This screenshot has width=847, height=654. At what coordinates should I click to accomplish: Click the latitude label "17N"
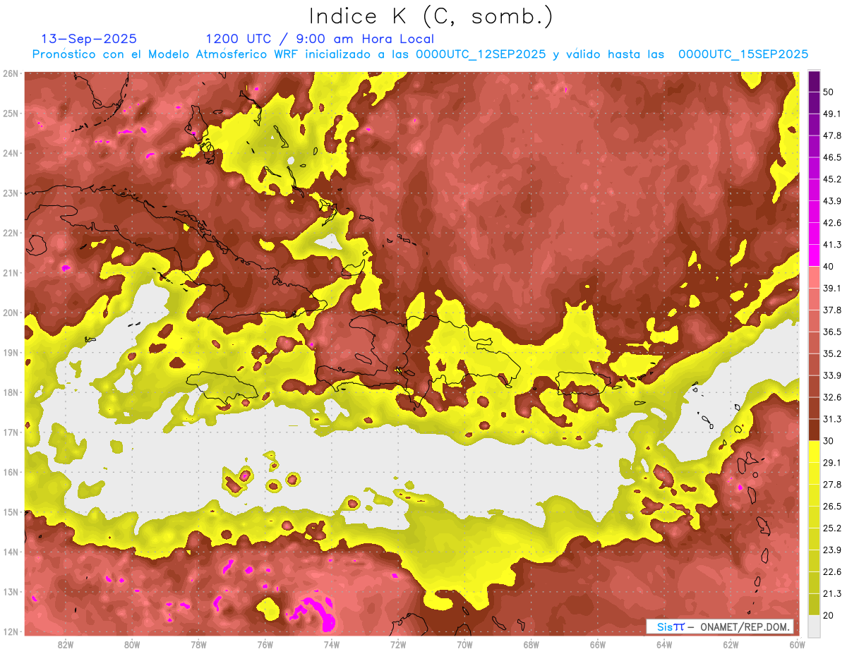[10, 432]
